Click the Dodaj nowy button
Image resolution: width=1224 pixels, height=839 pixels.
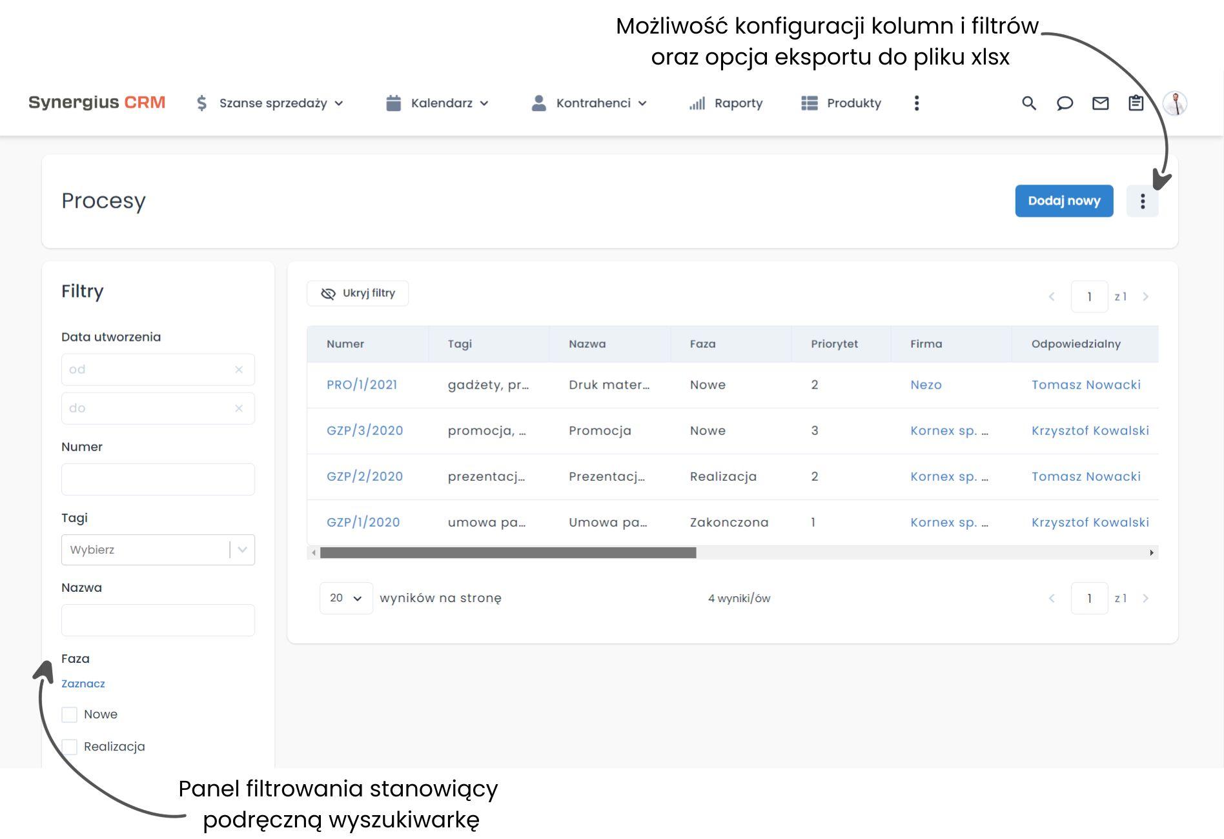click(1064, 201)
